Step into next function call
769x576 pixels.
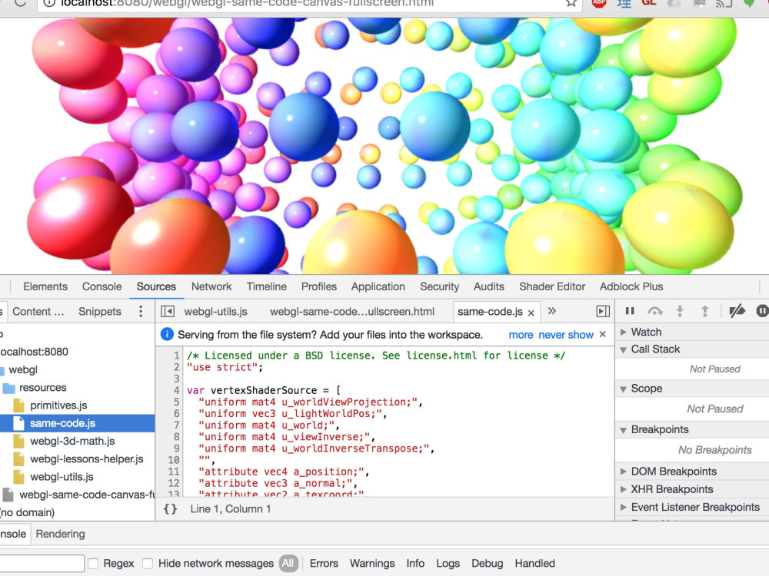pyautogui.click(x=680, y=311)
